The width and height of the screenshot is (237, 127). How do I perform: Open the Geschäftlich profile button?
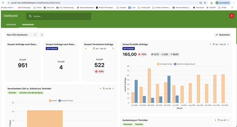222,3
